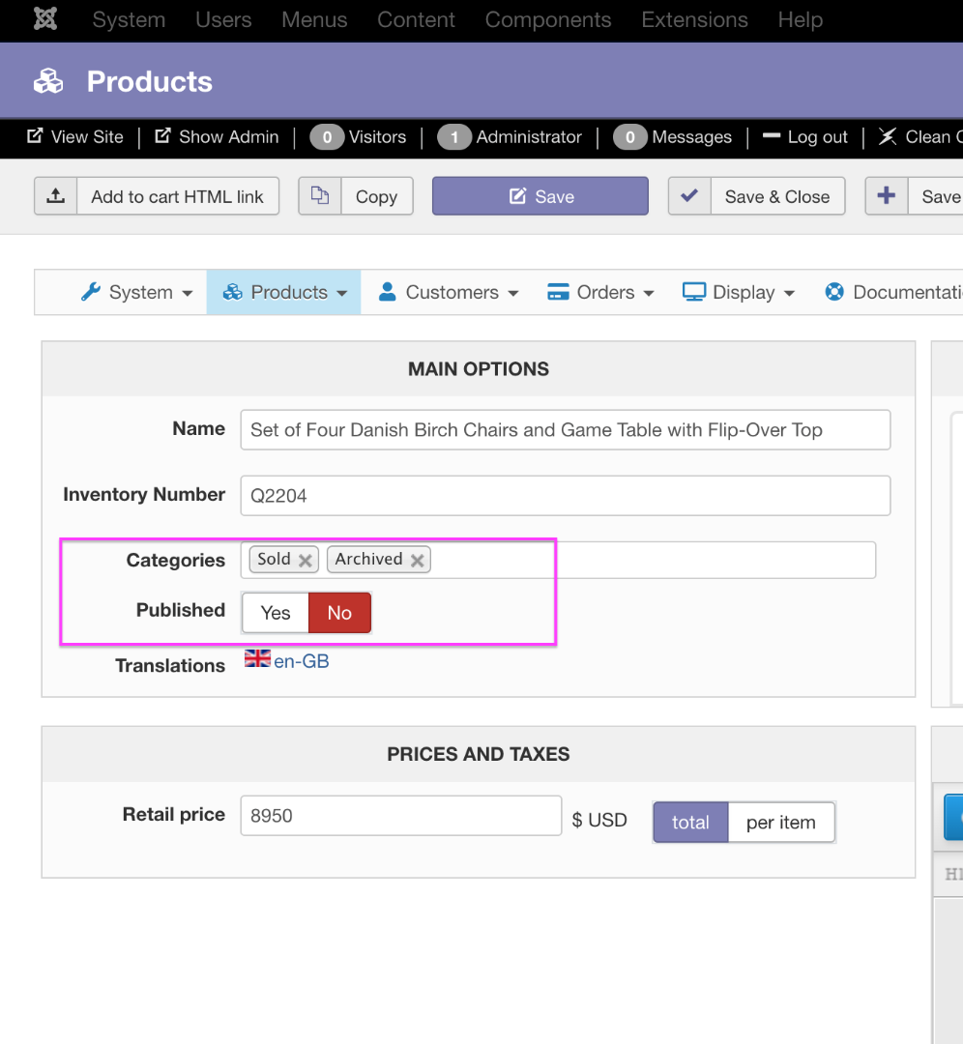Viewport: 963px width, 1044px height.
Task: Select total price mode
Action: coord(690,823)
